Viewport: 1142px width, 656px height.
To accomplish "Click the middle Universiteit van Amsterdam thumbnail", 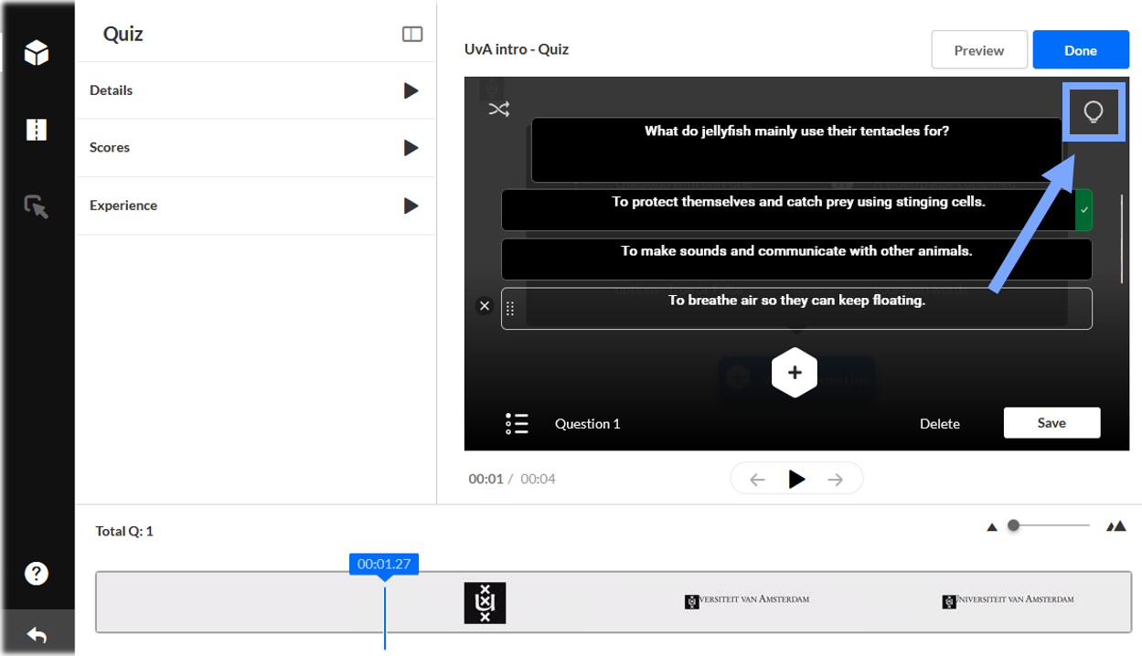I will click(x=747, y=600).
